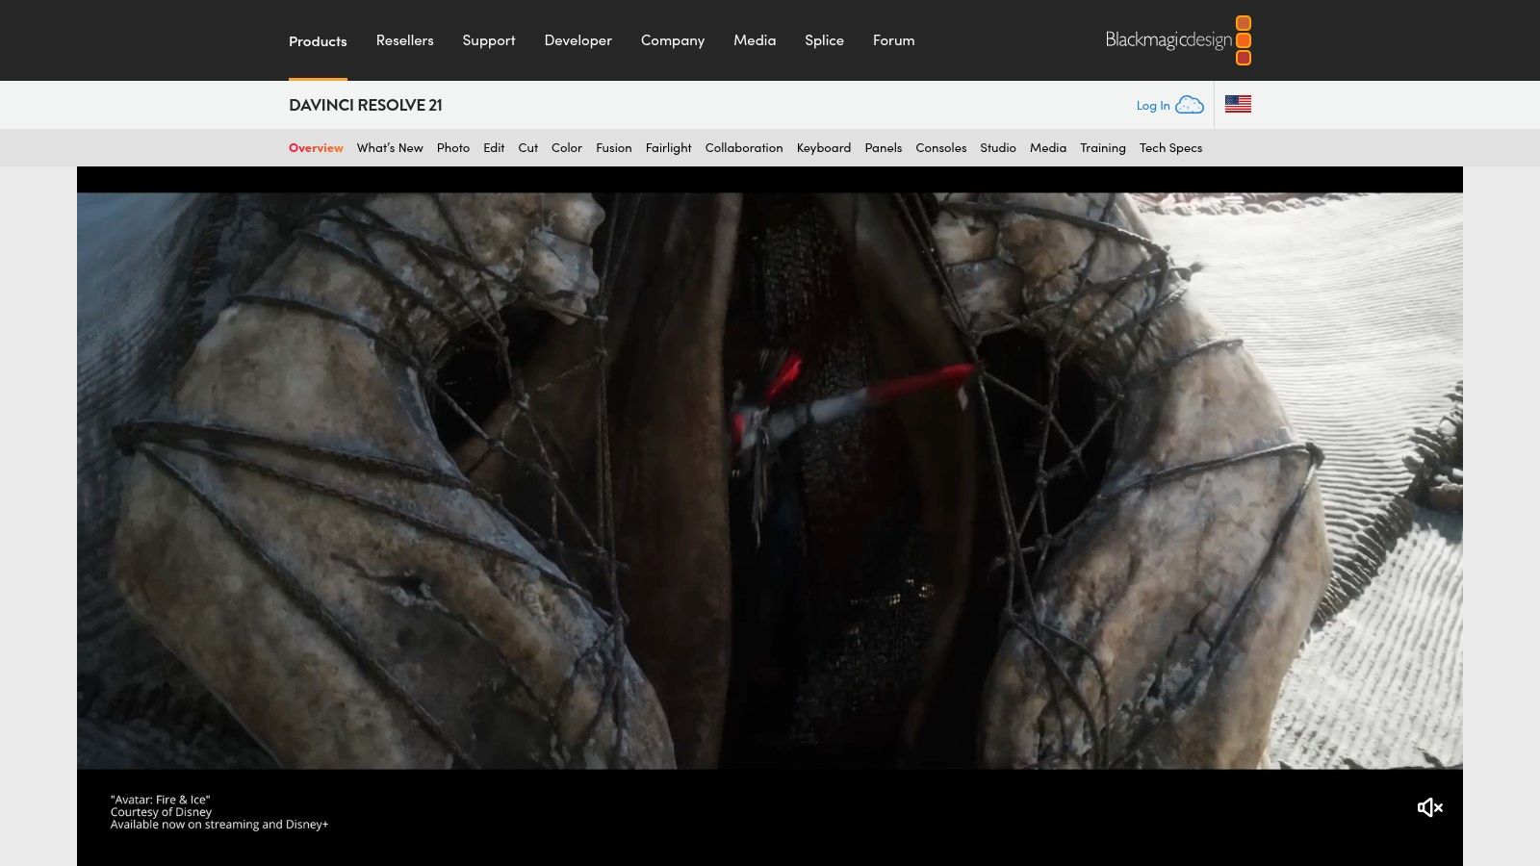Open the Edit page tab
Viewport: 1540px width, 866px height.
click(494, 148)
